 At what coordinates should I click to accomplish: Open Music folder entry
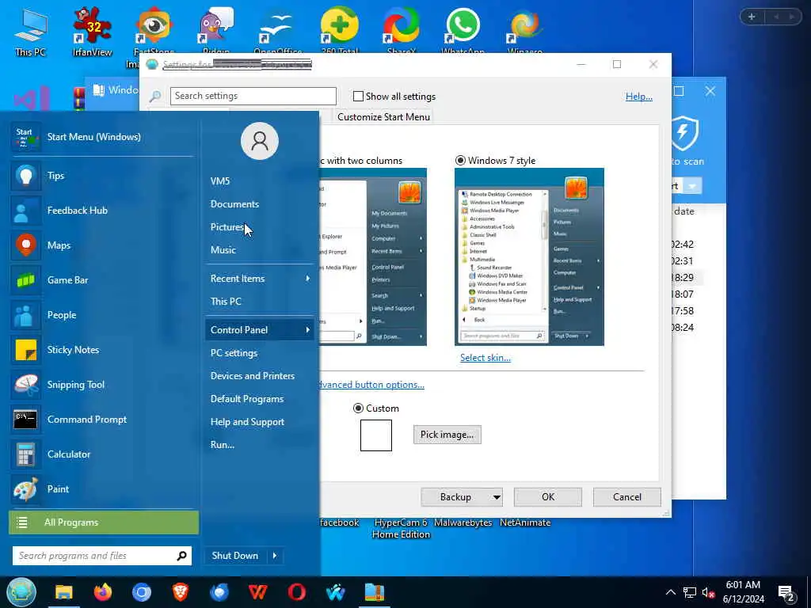259,249
